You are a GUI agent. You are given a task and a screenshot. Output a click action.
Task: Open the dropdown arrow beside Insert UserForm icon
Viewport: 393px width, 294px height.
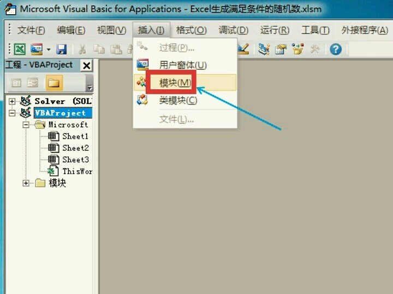[49, 50]
